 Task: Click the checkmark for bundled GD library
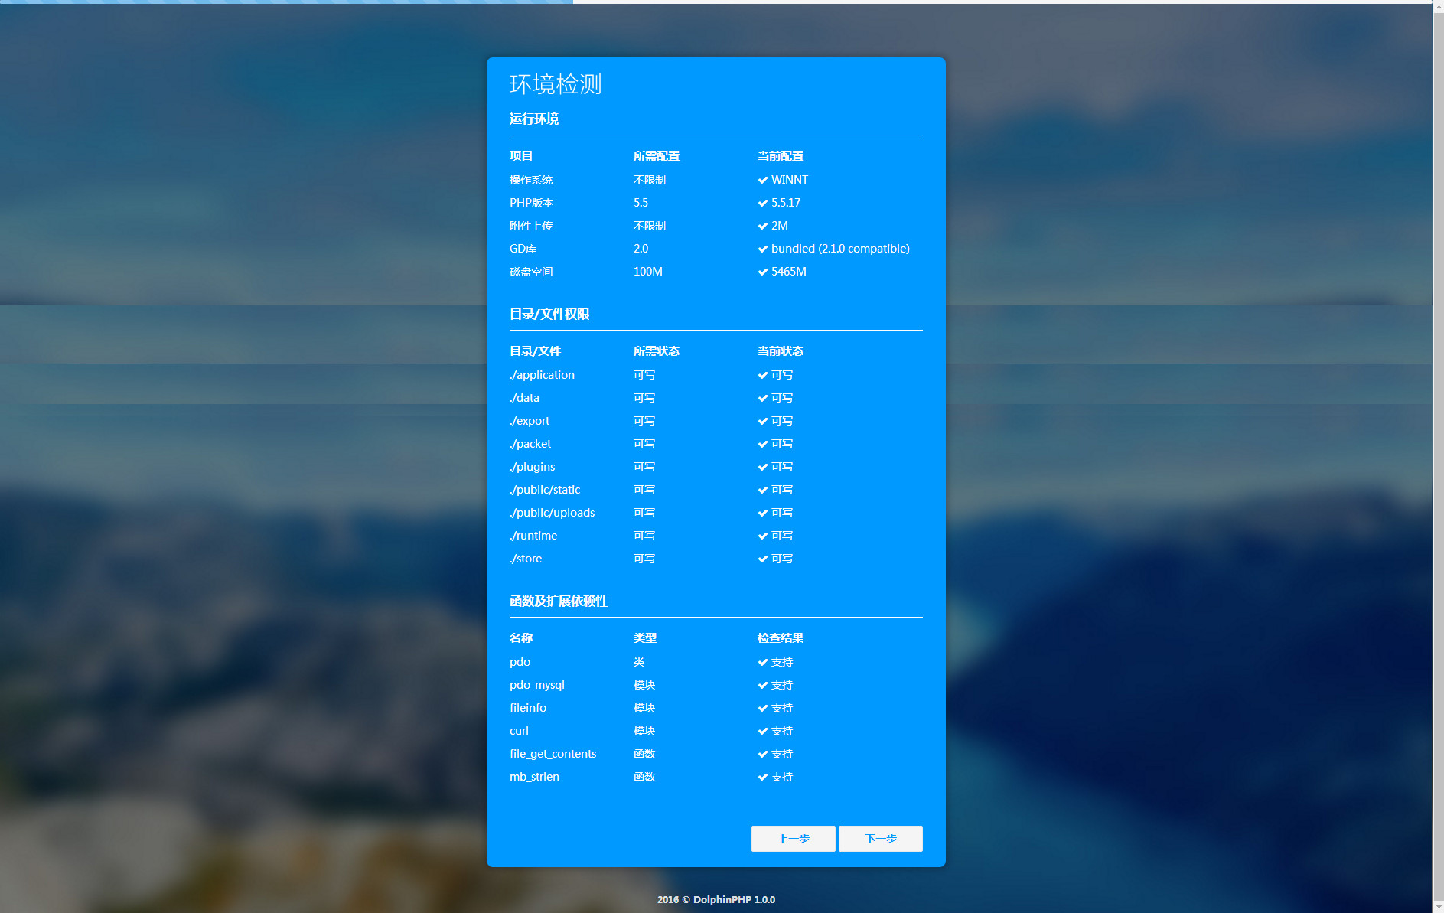point(763,249)
